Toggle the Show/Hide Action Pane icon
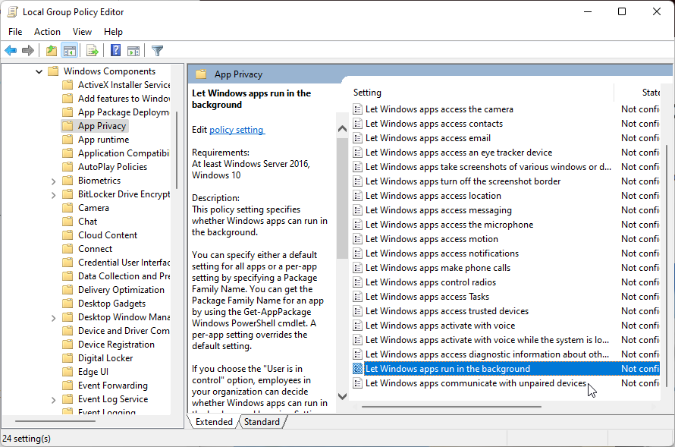This screenshot has width=675, height=447. coord(133,50)
